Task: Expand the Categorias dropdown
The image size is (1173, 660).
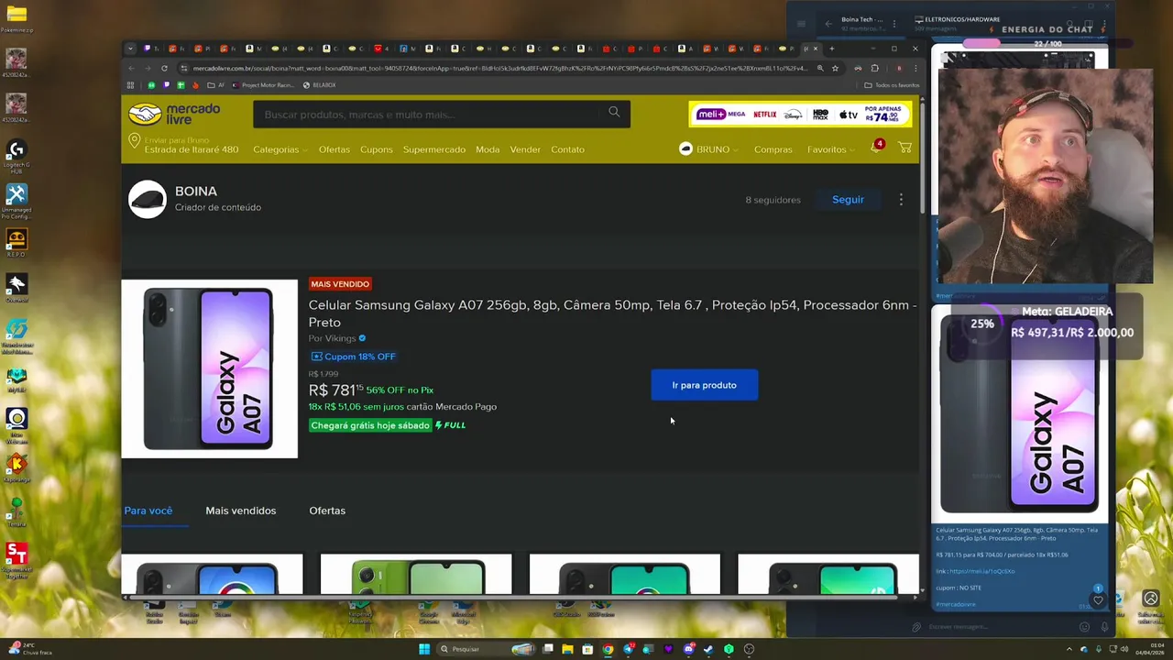Action: 280,149
